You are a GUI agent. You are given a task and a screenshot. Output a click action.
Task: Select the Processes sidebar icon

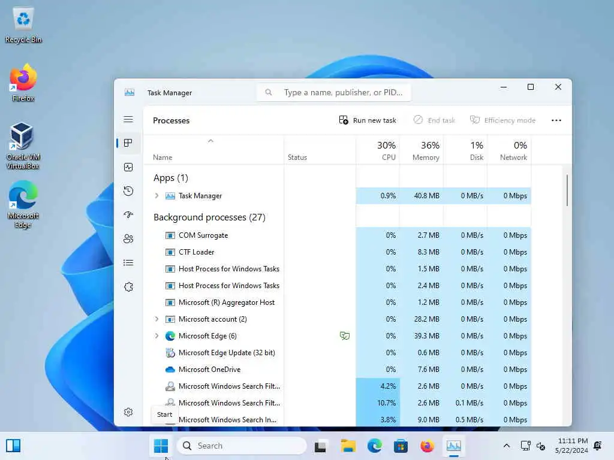(x=128, y=143)
